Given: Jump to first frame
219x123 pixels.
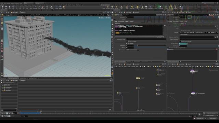Looking at the screenshot, I should [x=2, y=113].
